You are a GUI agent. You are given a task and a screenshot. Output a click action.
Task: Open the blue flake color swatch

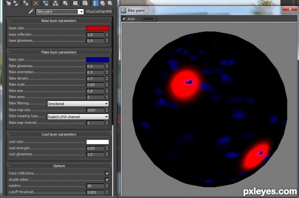point(98,60)
